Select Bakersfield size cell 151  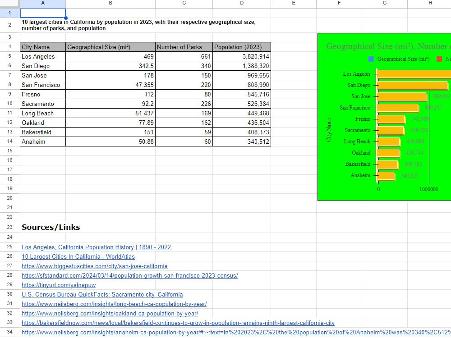coord(110,132)
